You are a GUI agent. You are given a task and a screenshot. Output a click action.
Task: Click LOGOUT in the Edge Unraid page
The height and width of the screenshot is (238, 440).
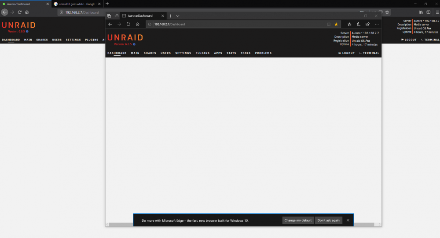pyautogui.click(x=347, y=53)
